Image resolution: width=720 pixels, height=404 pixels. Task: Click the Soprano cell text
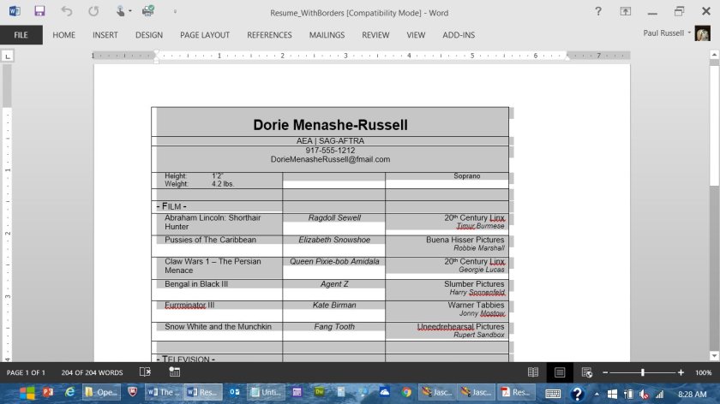466,176
